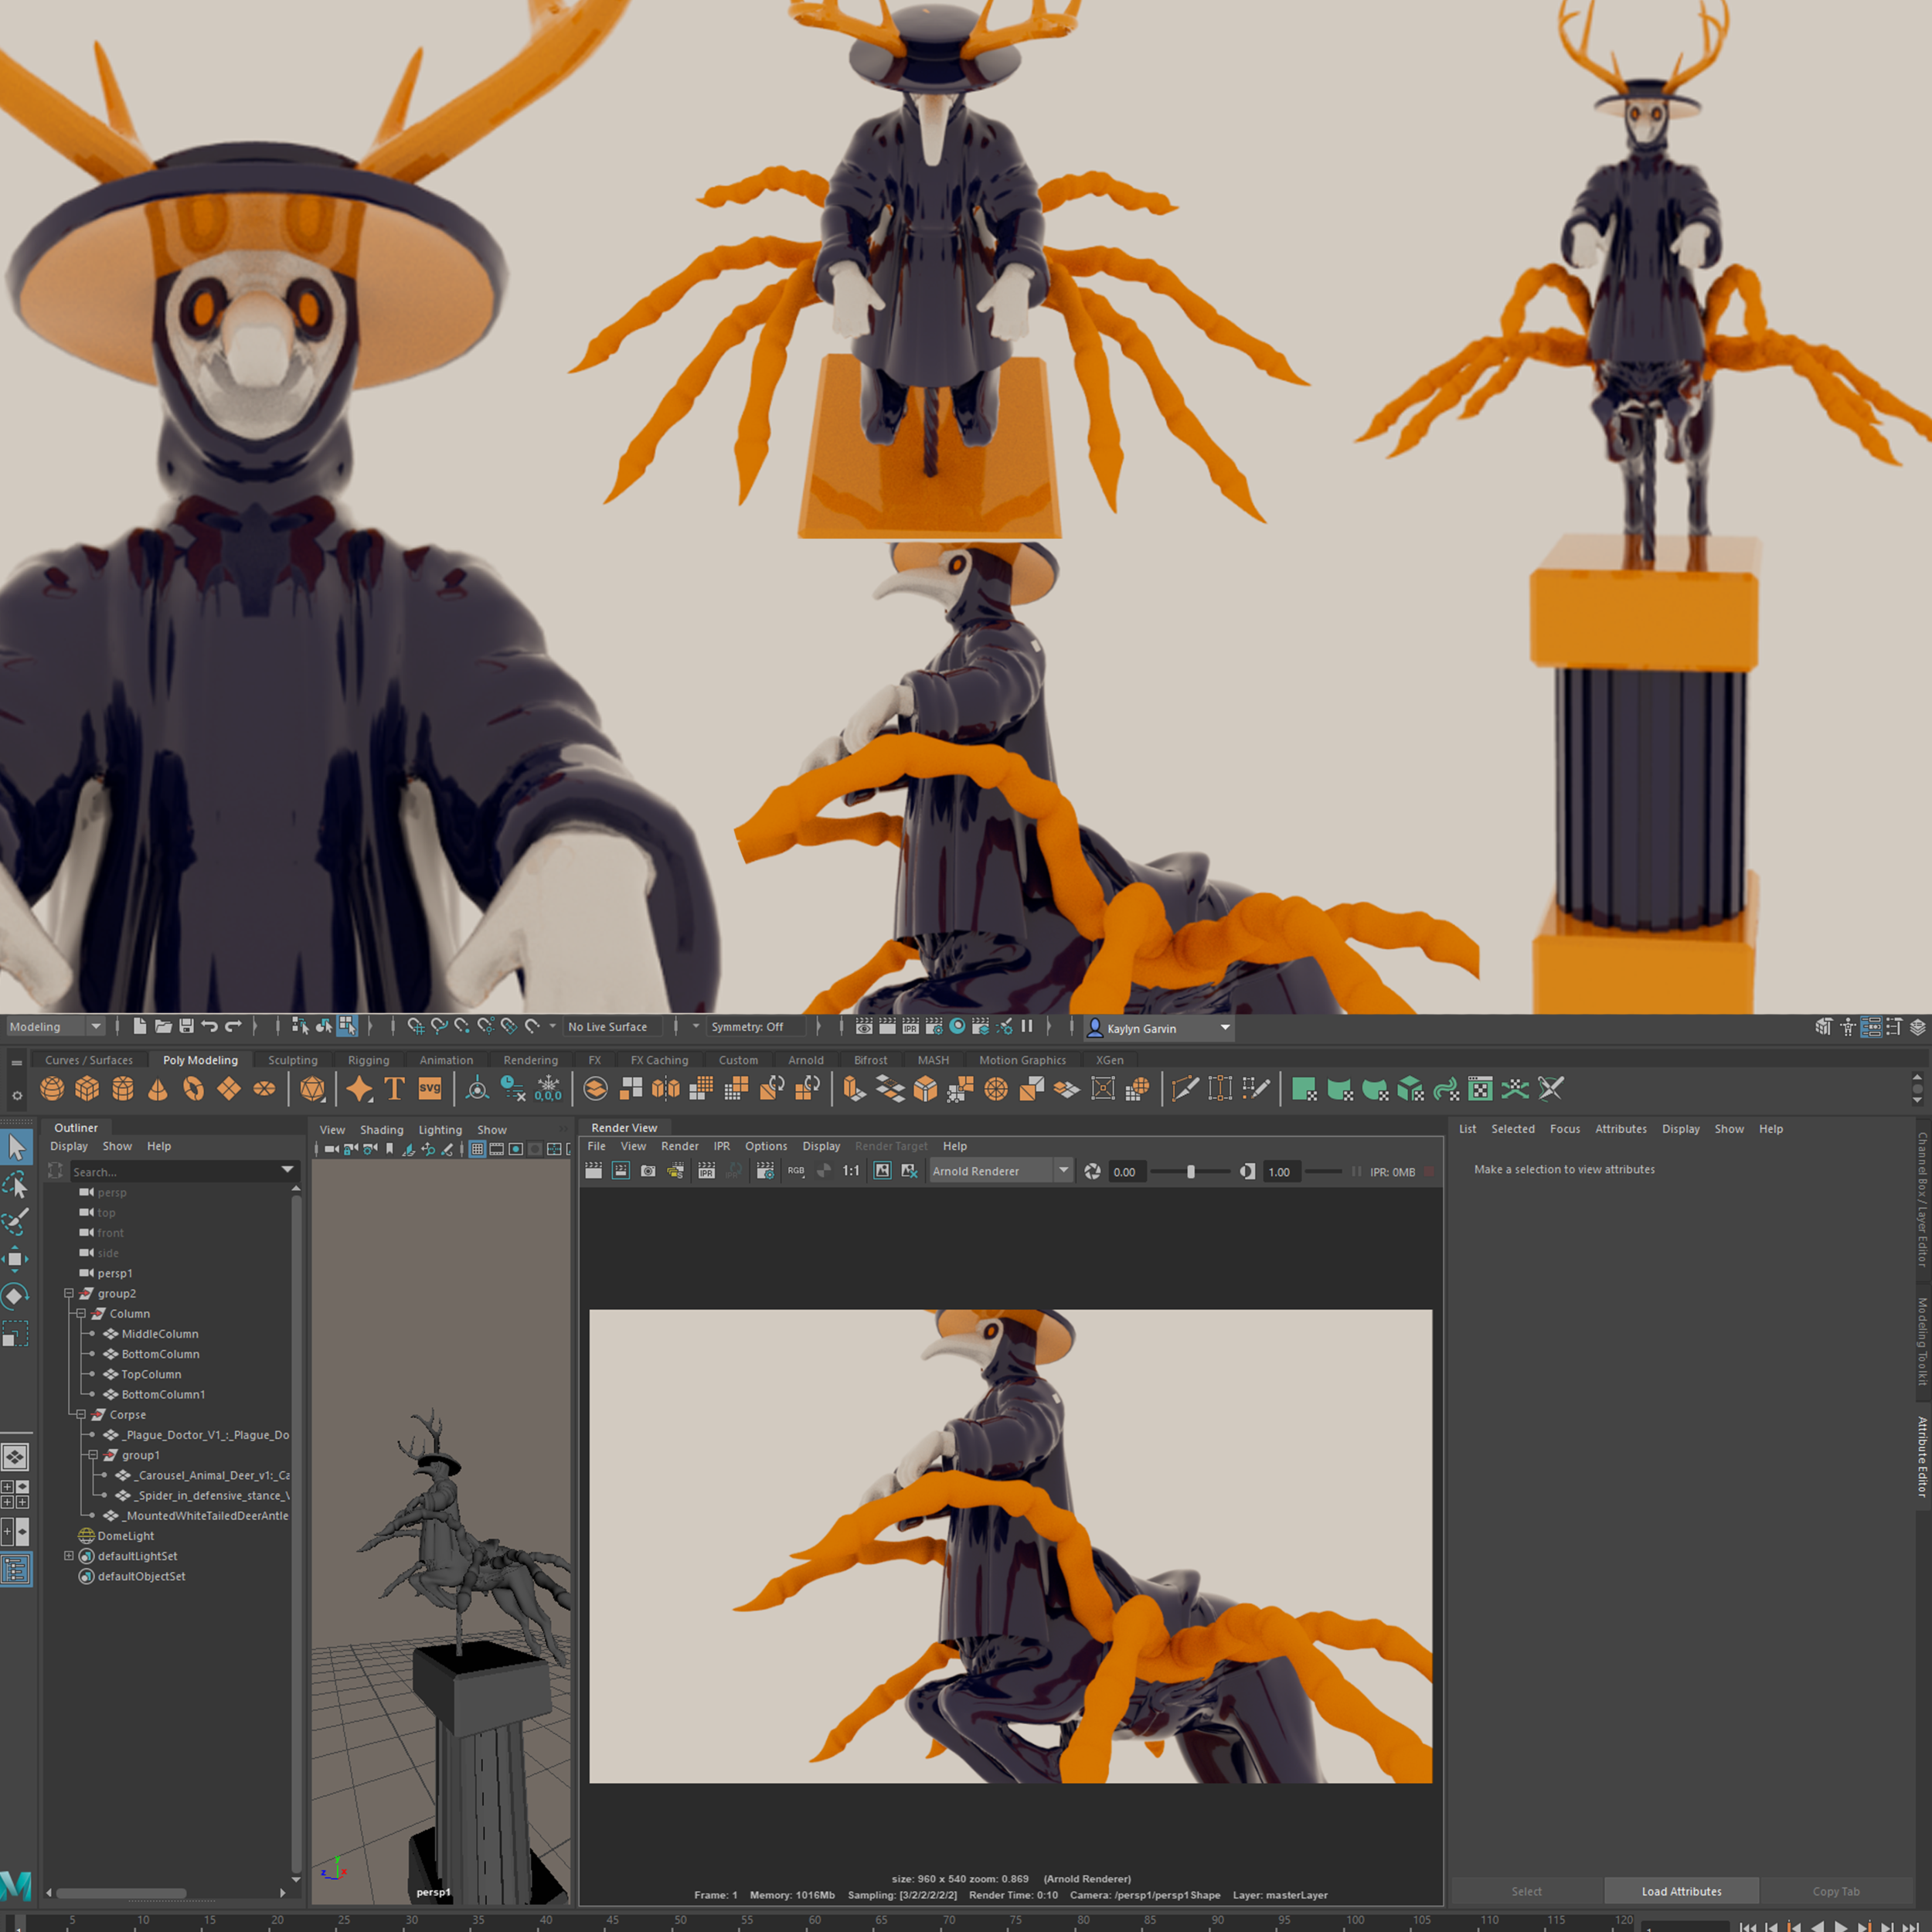Screen dimensions: 1932x1932
Task: Toggle the viewport grid display
Action: 477,1149
